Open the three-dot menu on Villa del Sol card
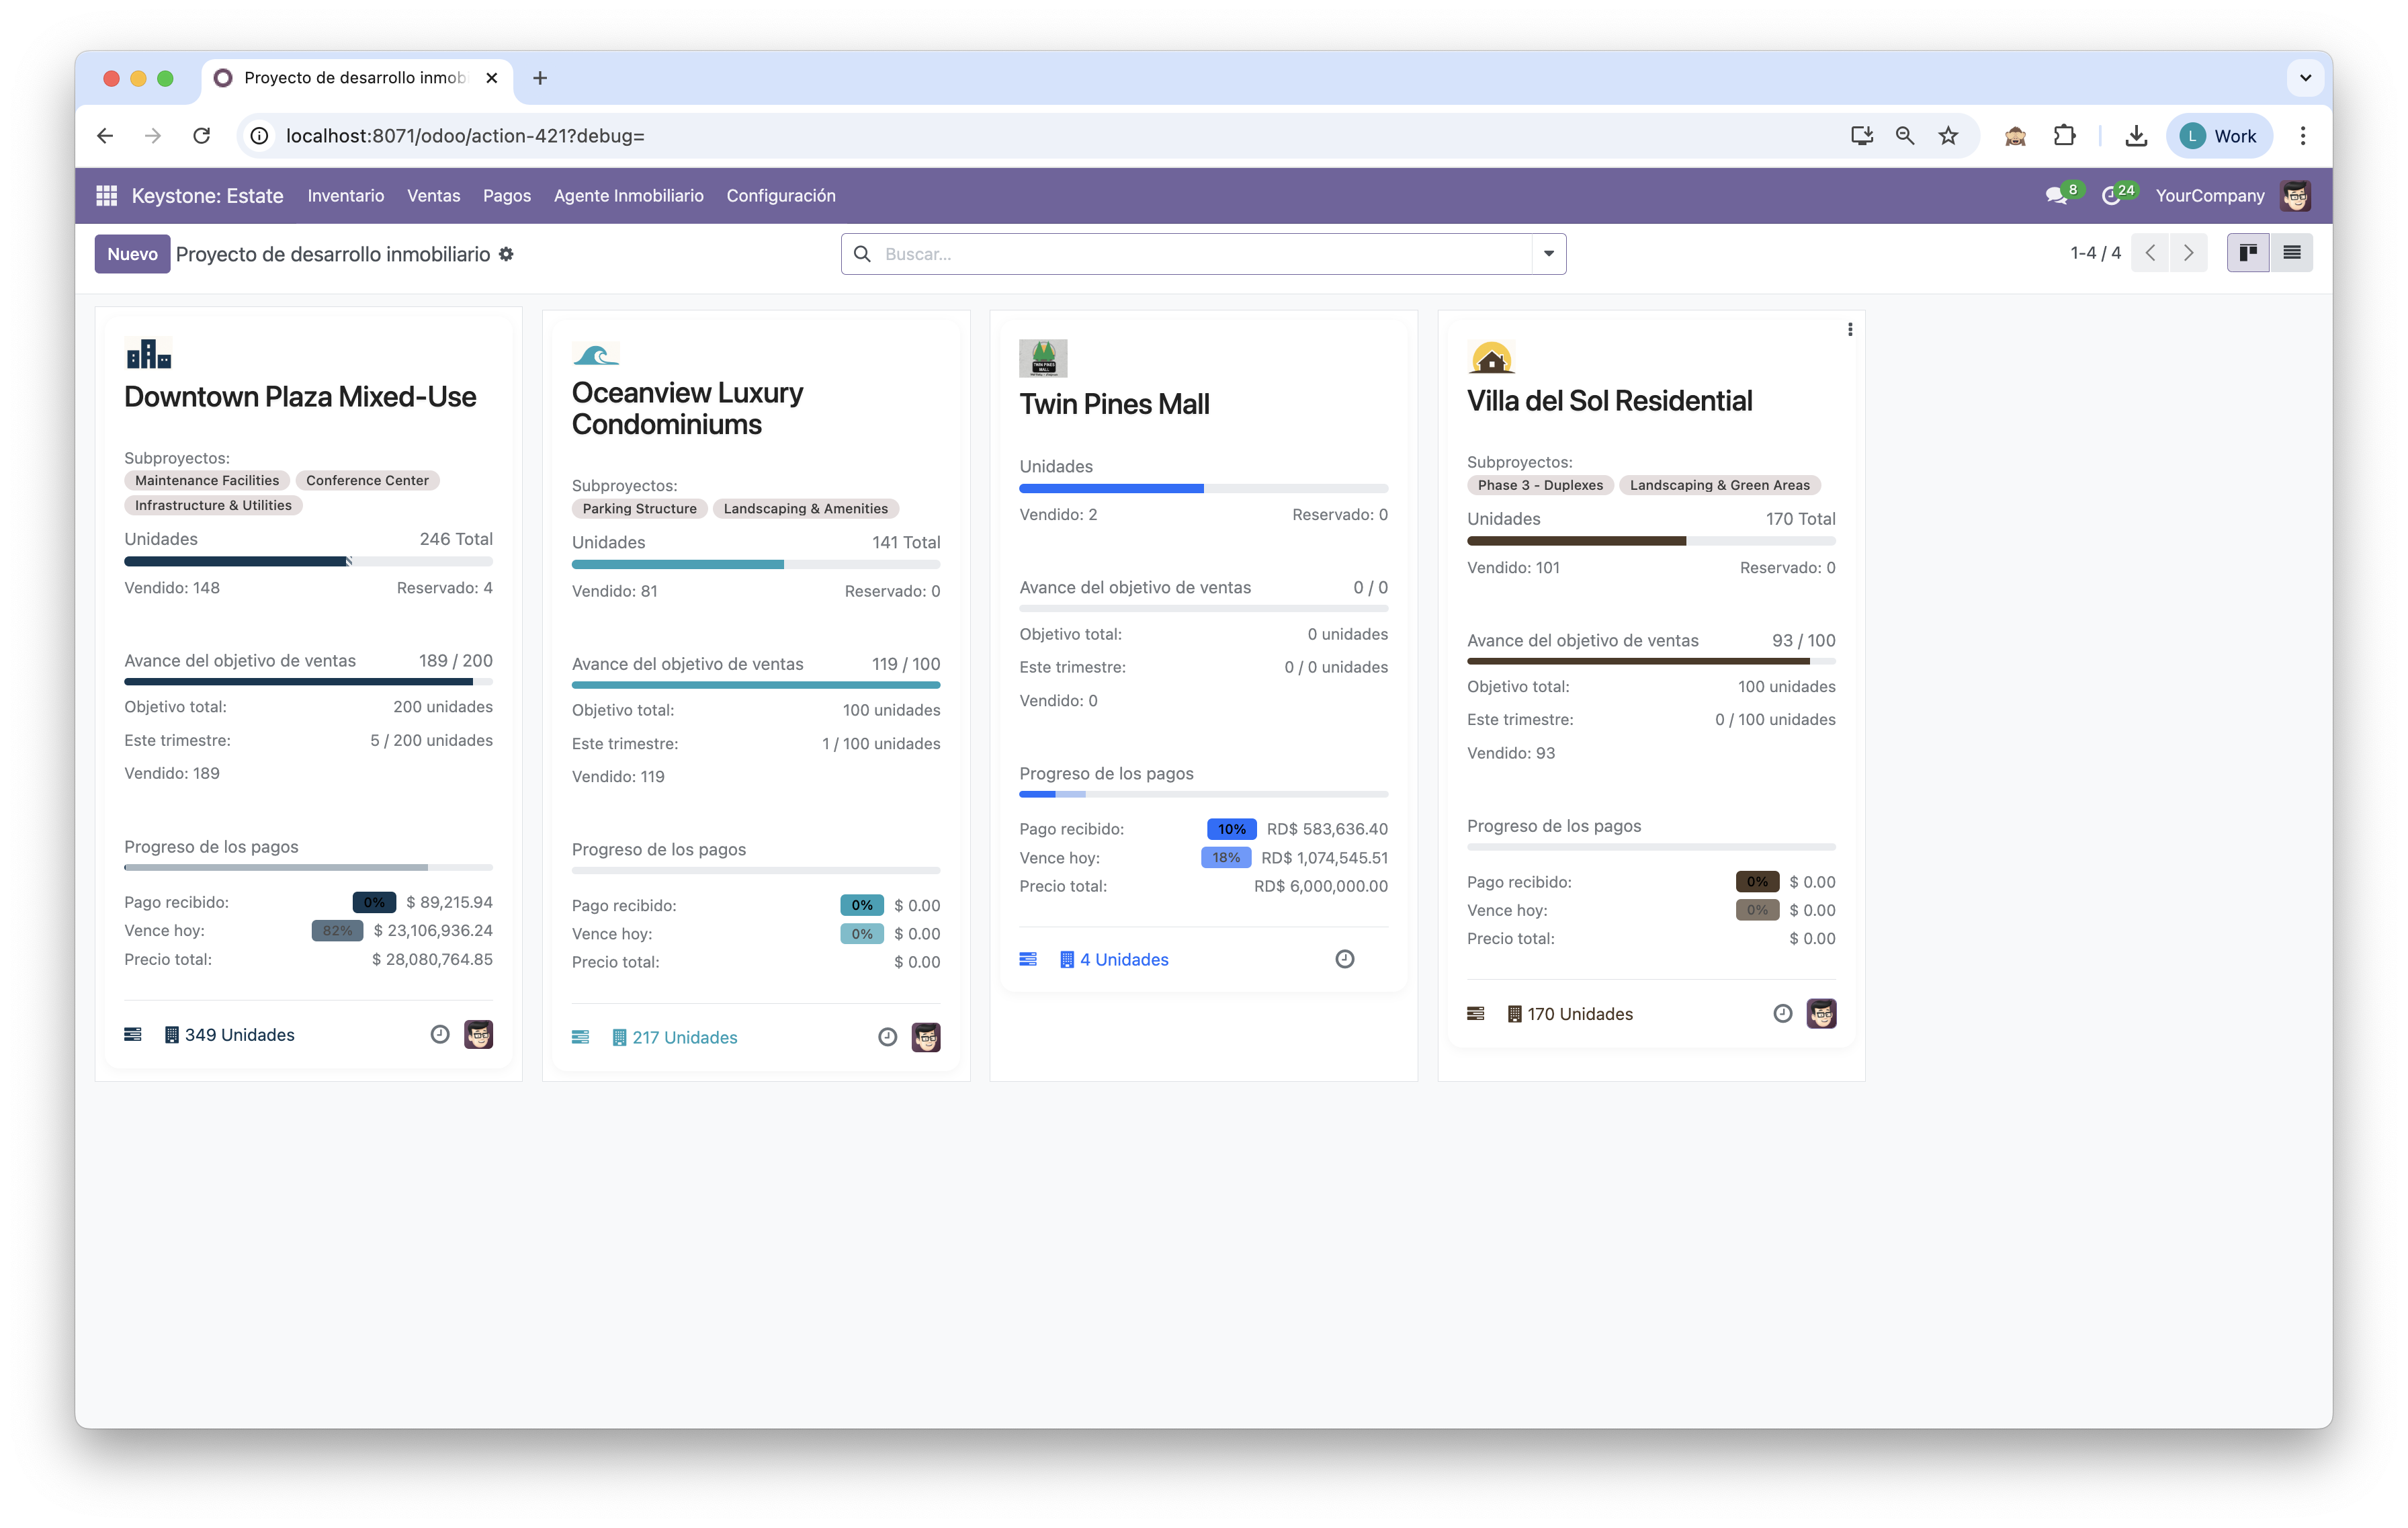Screen dimensions: 2408x1528 click(1850, 328)
